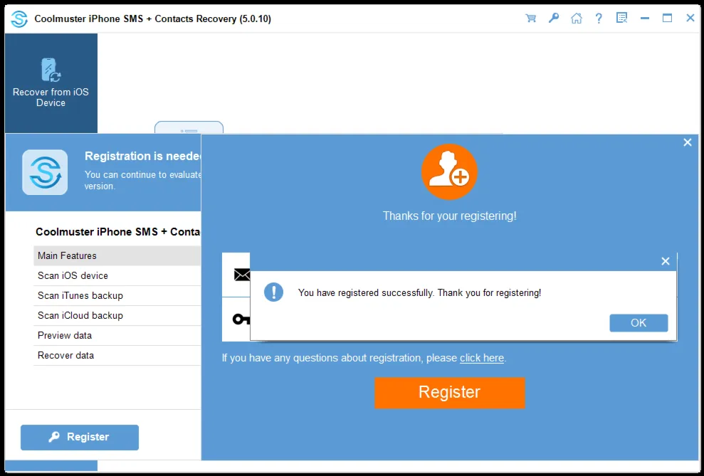Open registration via key icon in title bar
704x476 pixels.
pos(554,18)
